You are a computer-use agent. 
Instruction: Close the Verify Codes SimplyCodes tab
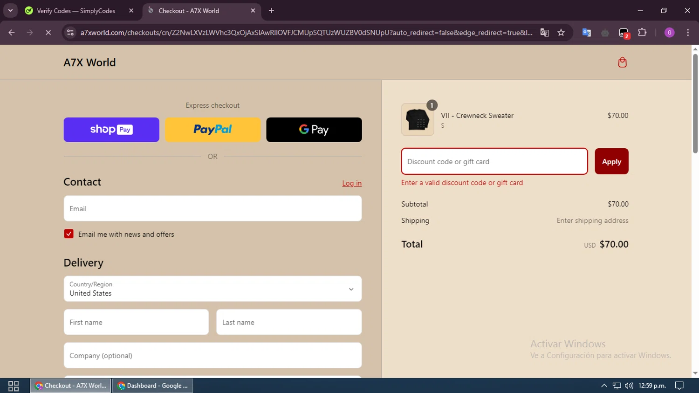click(131, 11)
